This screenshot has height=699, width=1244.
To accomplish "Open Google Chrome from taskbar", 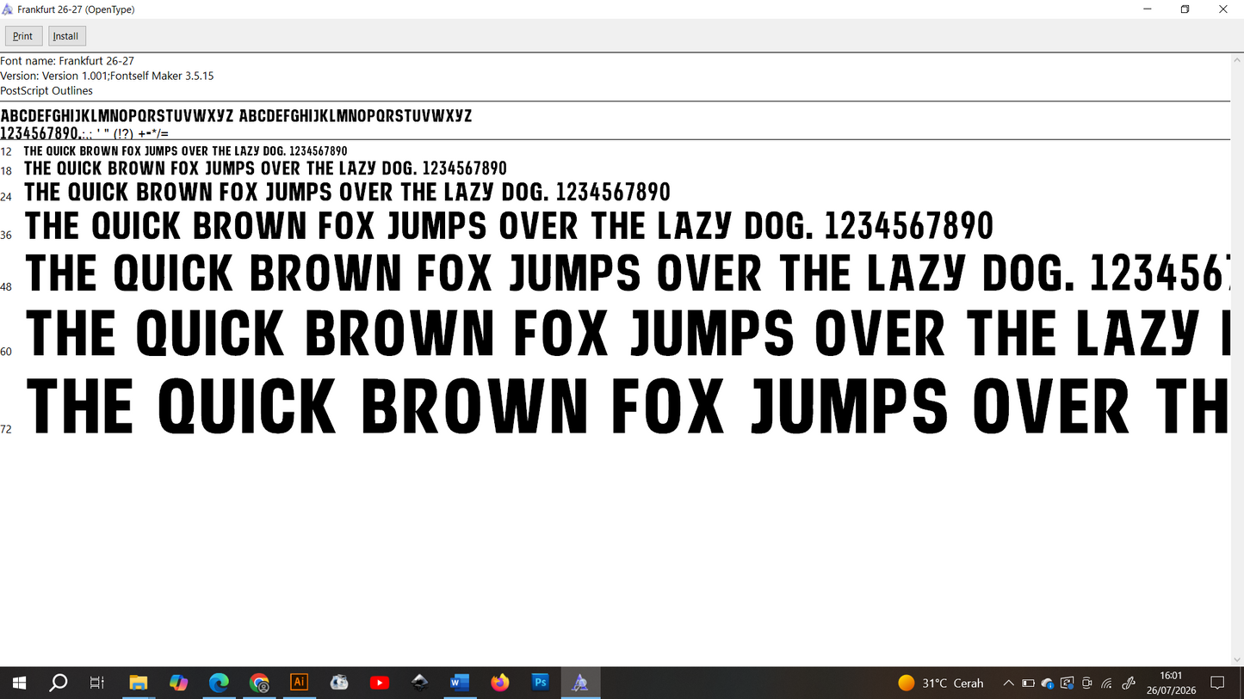I will pyautogui.click(x=259, y=683).
